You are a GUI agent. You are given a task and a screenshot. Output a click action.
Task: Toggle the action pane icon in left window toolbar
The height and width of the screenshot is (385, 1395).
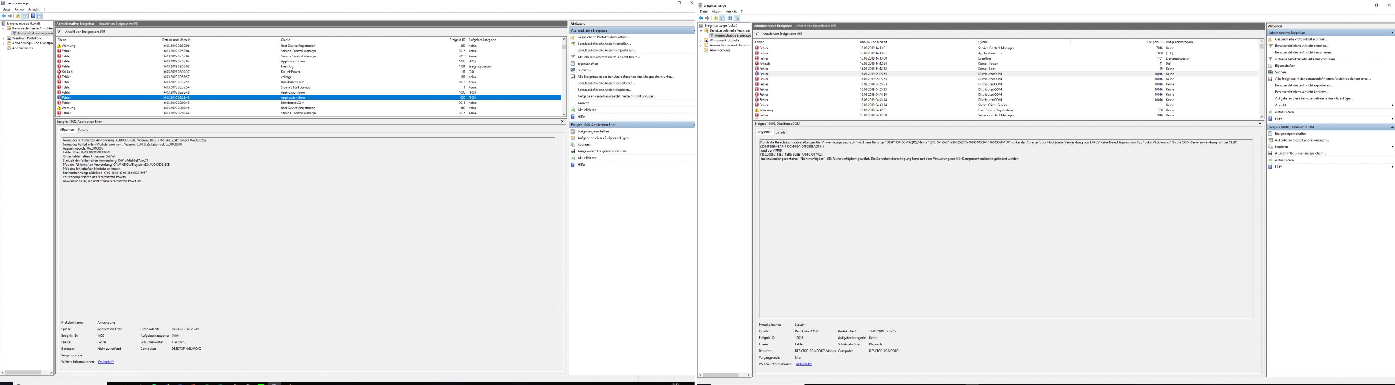(x=40, y=16)
